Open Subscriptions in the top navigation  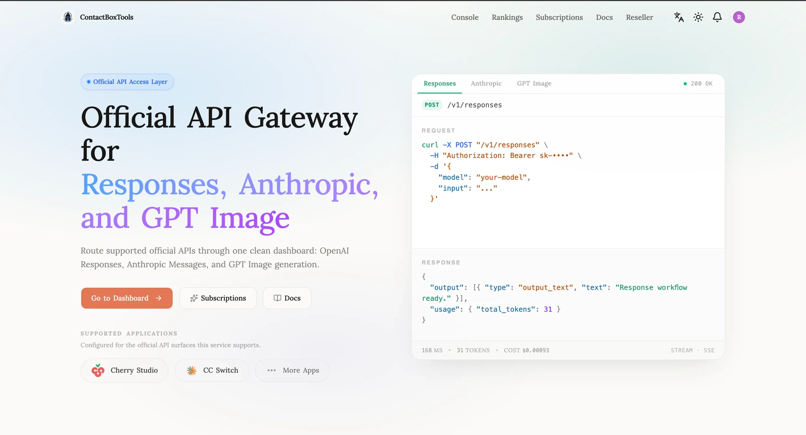559,17
